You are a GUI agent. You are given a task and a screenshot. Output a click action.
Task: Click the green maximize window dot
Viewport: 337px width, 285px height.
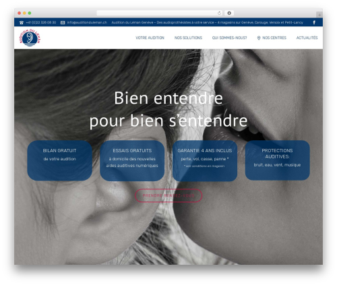tap(30, 13)
